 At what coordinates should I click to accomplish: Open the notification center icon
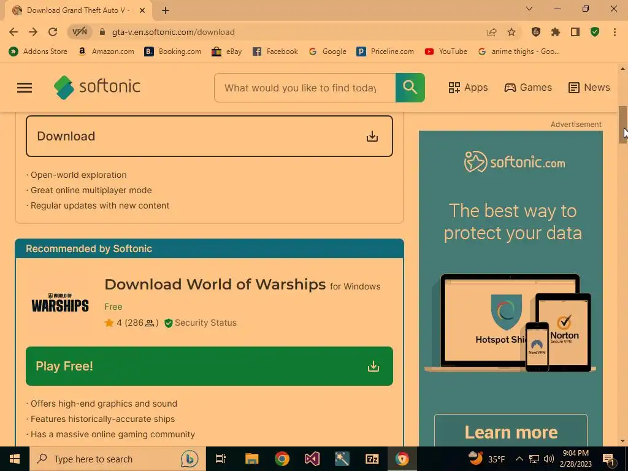click(608, 459)
